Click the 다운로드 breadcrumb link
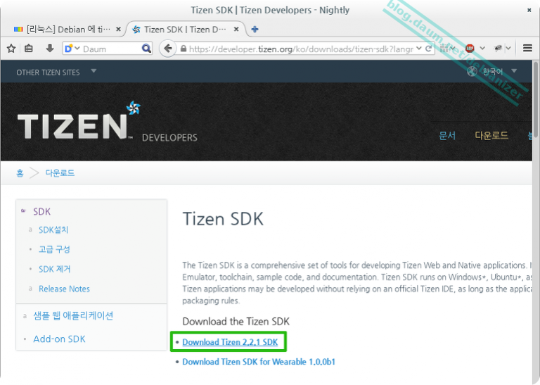Viewport: 540px width, 385px height. coord(60,172)
